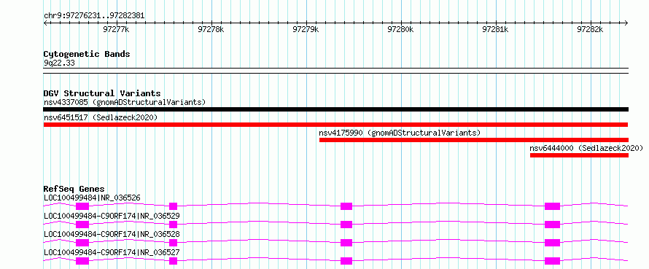Click the last exon of NR_036526

(x=553, y=206)
